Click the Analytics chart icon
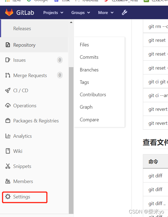 (8, 136)
